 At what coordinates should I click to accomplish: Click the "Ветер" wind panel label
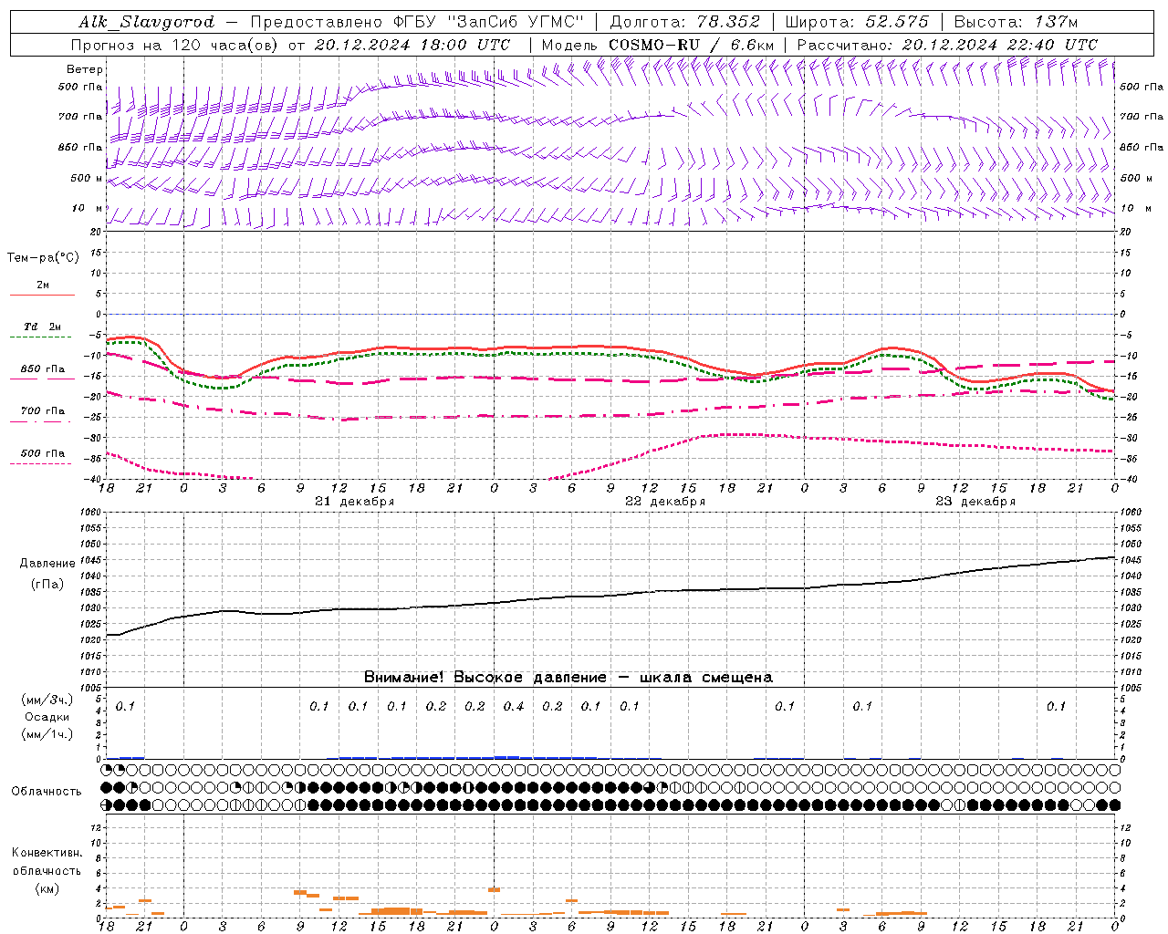pos(85,69)
